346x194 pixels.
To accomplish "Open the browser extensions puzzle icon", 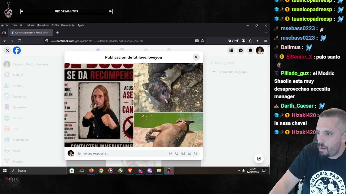I will 251,41.
